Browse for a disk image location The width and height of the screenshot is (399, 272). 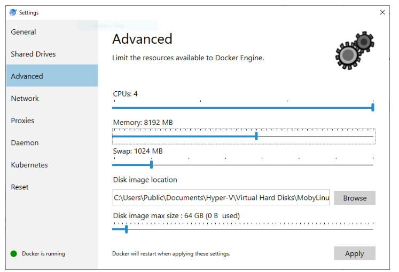point(355,198)
